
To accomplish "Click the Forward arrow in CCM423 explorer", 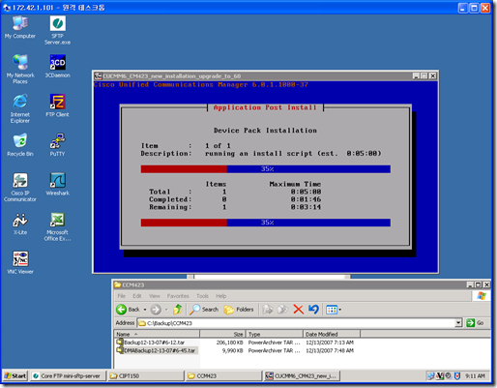I will (156, 310).
